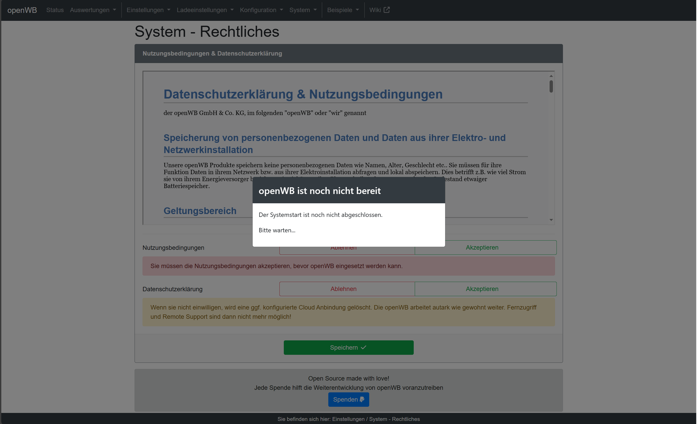Open the System menu in navbar
The height and width of the screenshot is (424, 697).
303,10
